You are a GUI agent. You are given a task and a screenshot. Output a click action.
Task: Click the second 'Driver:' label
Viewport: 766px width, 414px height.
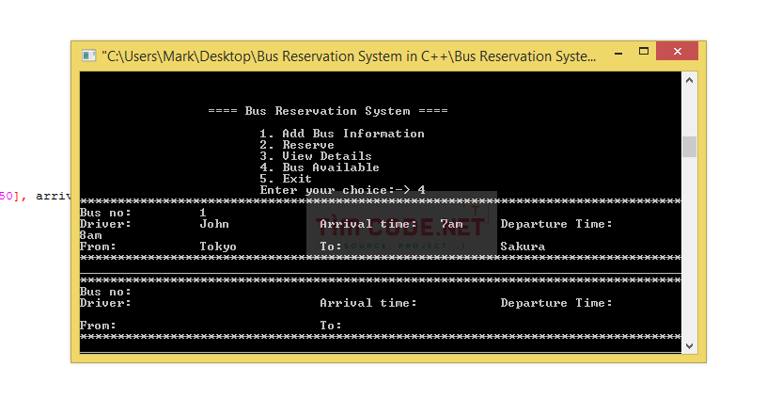(105, 303)
